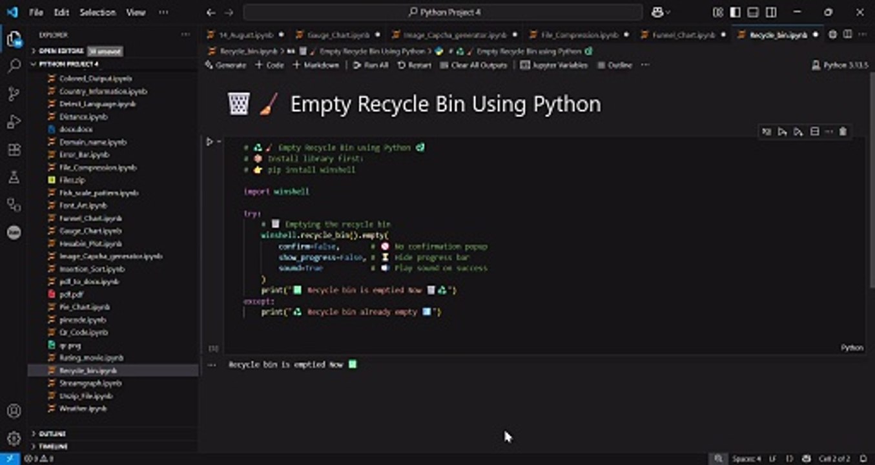This screenshot has width=875, height=465.
Task: Go back with the left navigation arrow
Action: pos(211,12)
